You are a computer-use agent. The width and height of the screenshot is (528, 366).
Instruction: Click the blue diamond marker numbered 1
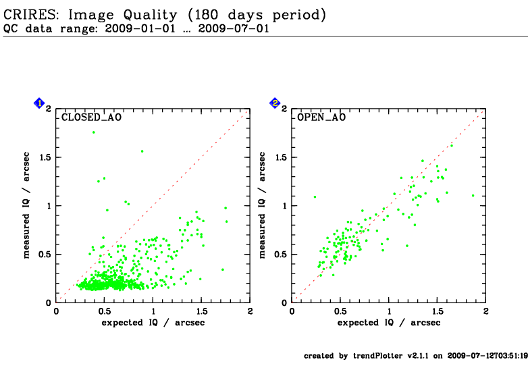point(39,103)
